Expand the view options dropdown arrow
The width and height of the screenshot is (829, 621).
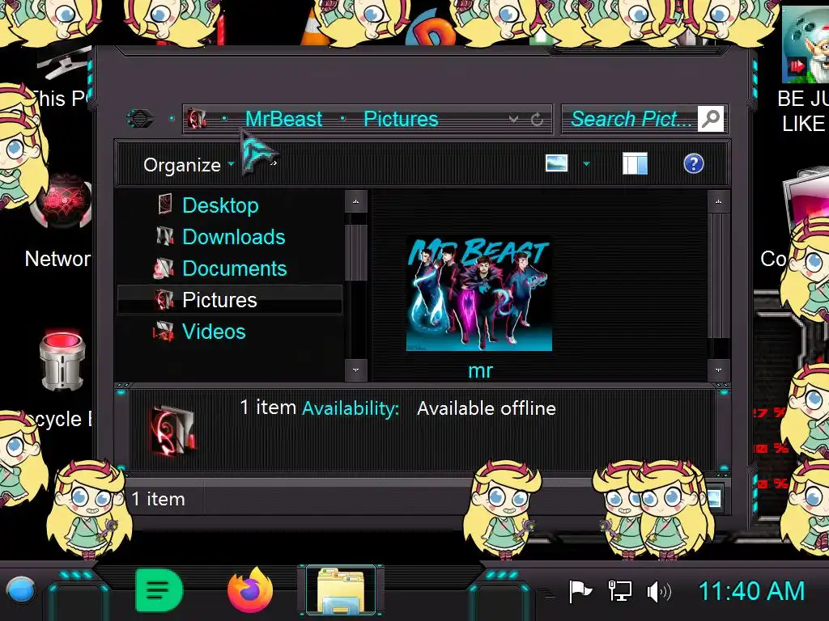586,163
